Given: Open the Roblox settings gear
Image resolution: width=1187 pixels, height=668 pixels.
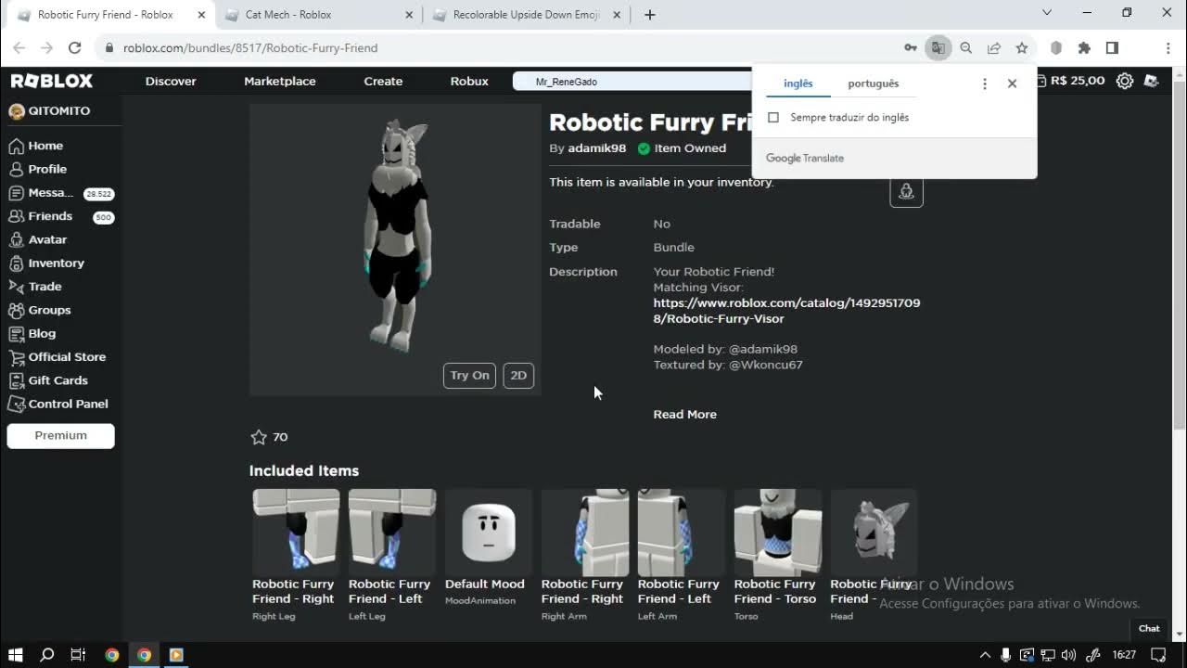Looking at the screenshot, I should pyautogui.click(x=1125, y=81).
